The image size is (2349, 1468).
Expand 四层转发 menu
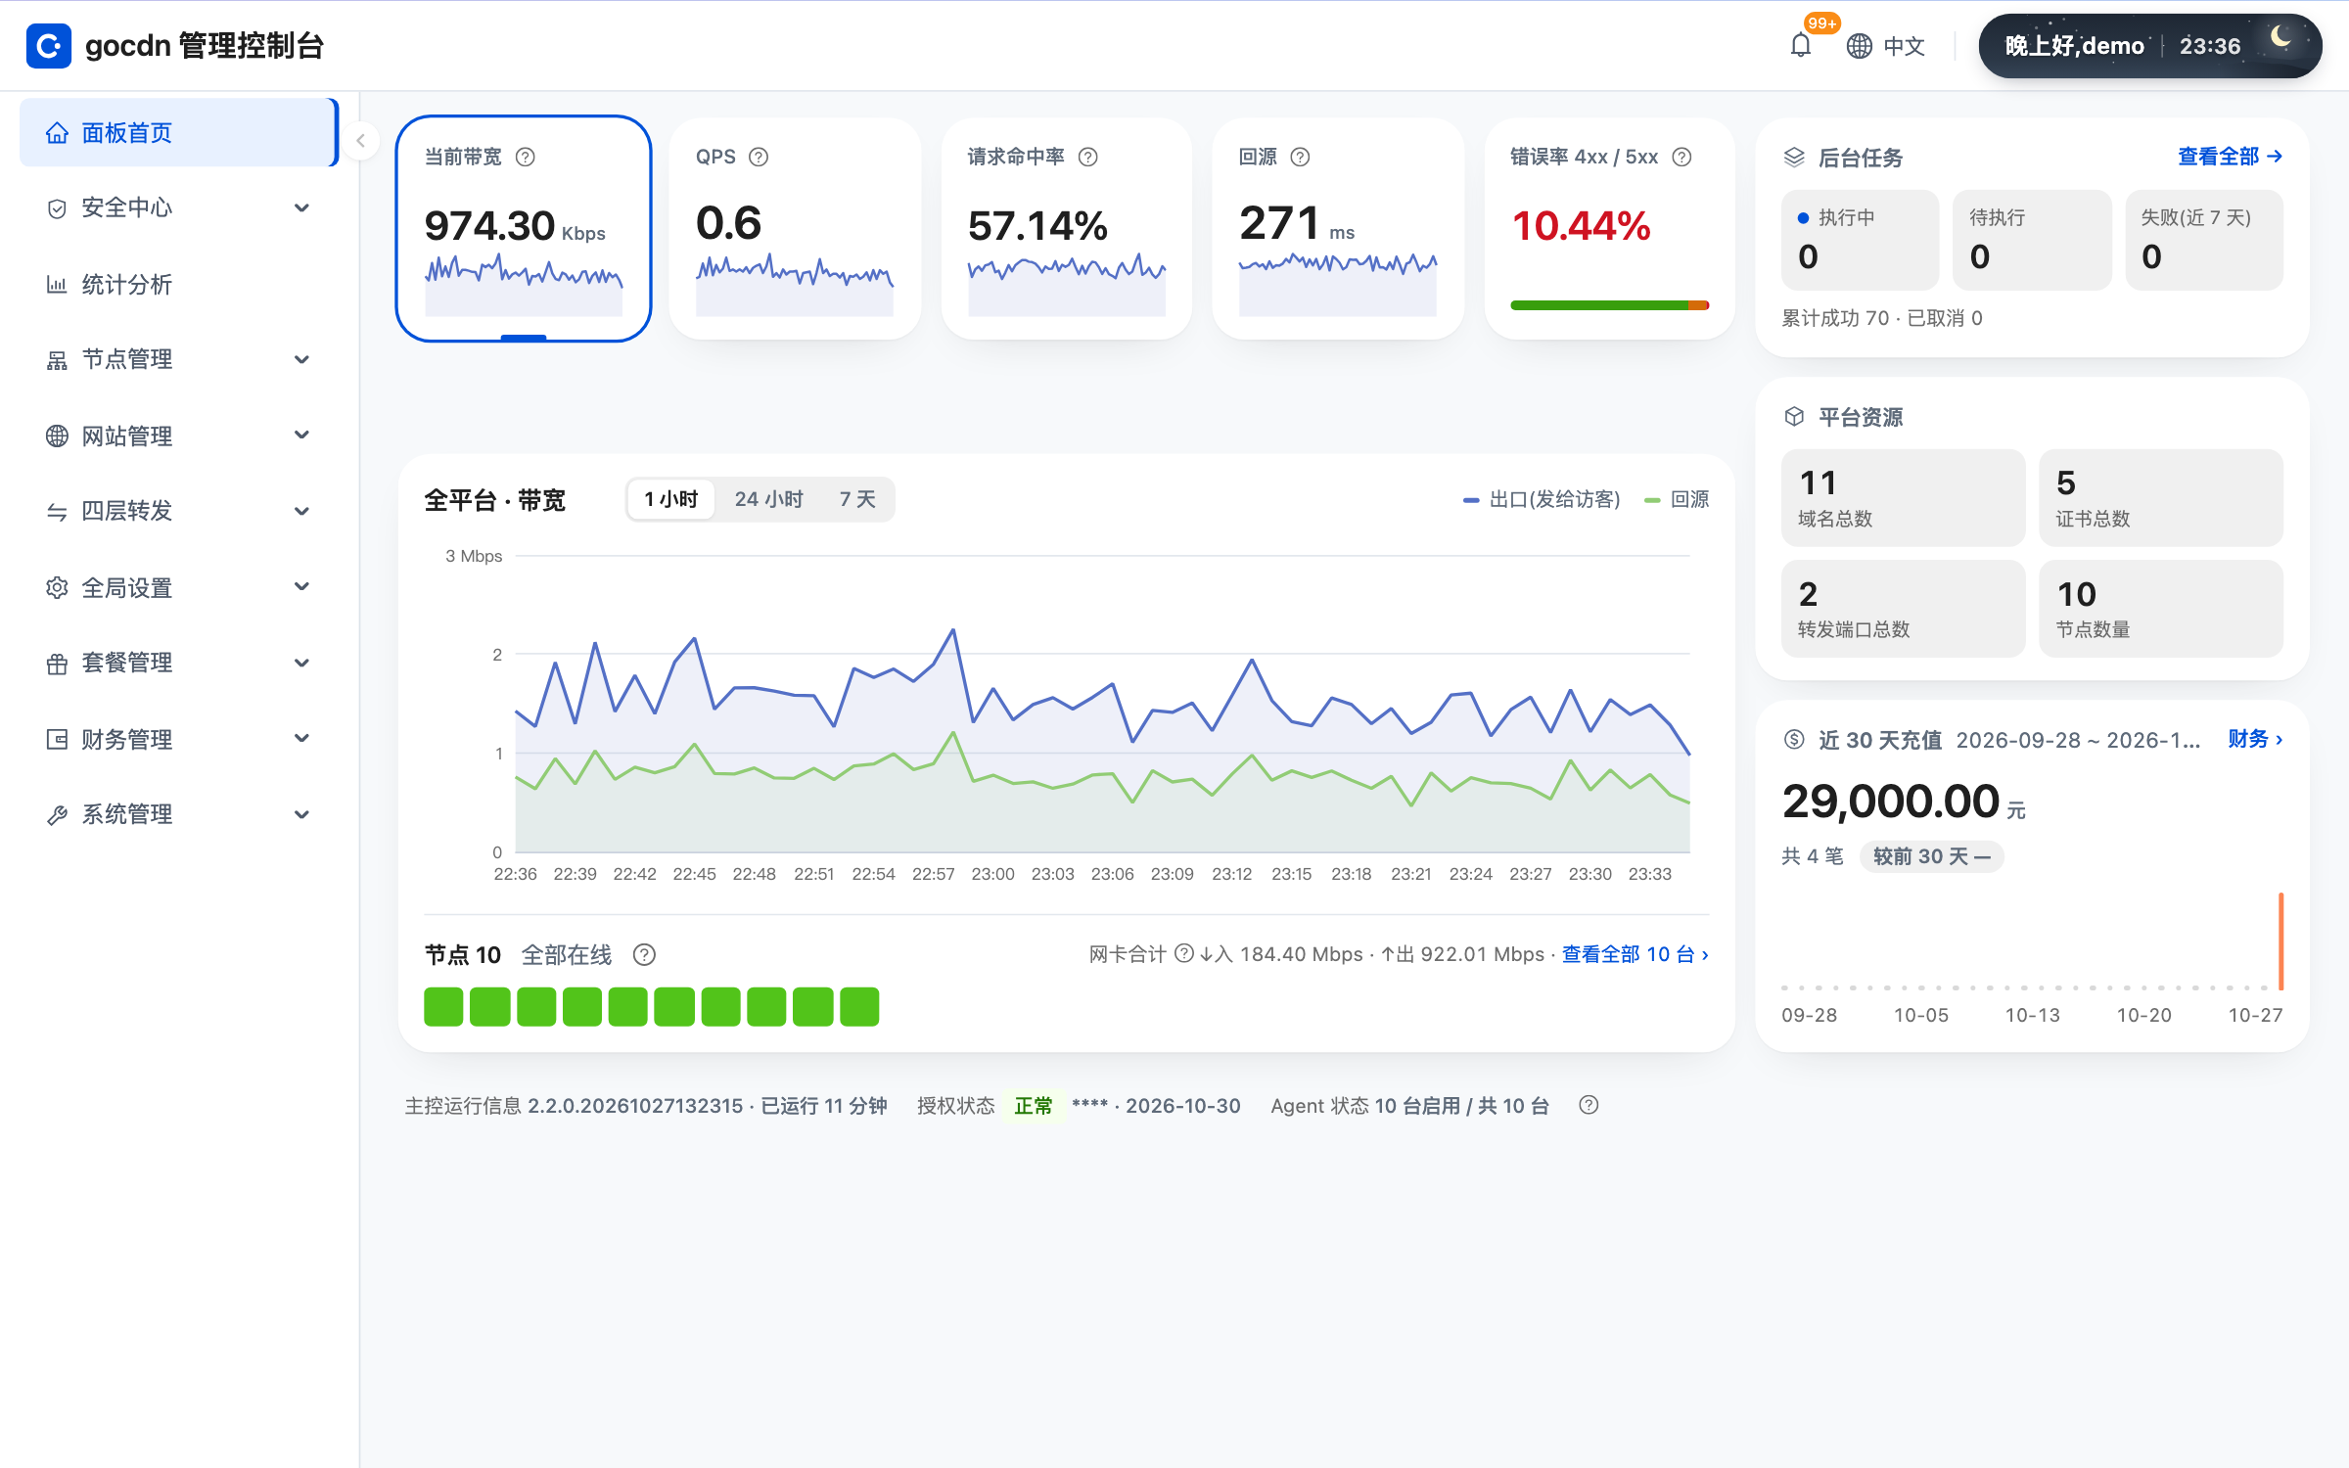click(x=178, y=511)
